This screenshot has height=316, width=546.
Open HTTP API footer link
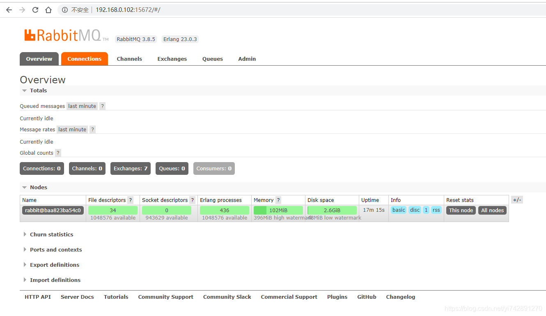(38, 297)
